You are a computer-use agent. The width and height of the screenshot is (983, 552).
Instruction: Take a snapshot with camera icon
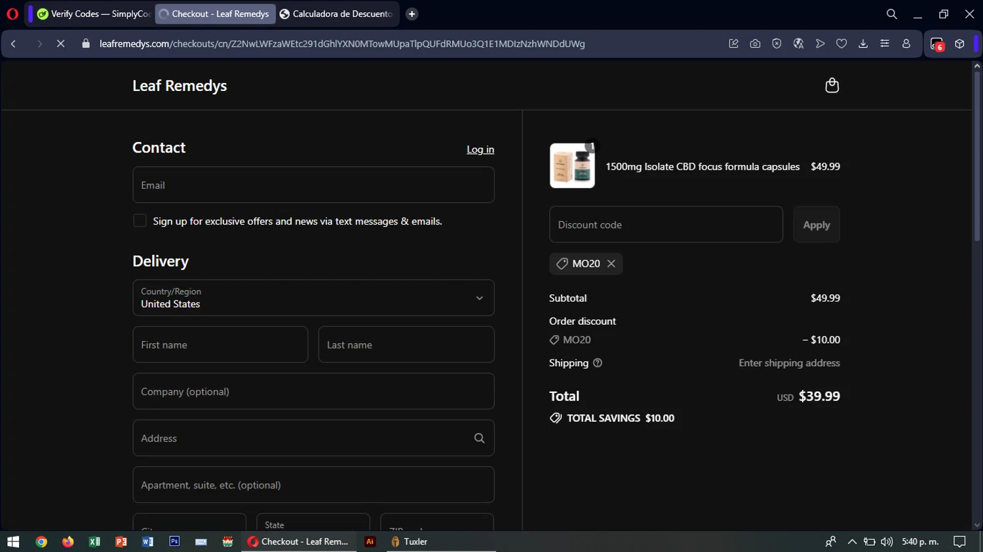click(755, 44)
